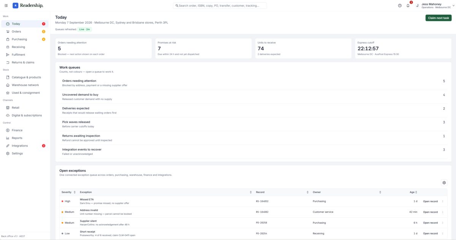Open Warehouse network in the sidebar
Screen dimensions: 456x240
(25, 85)
